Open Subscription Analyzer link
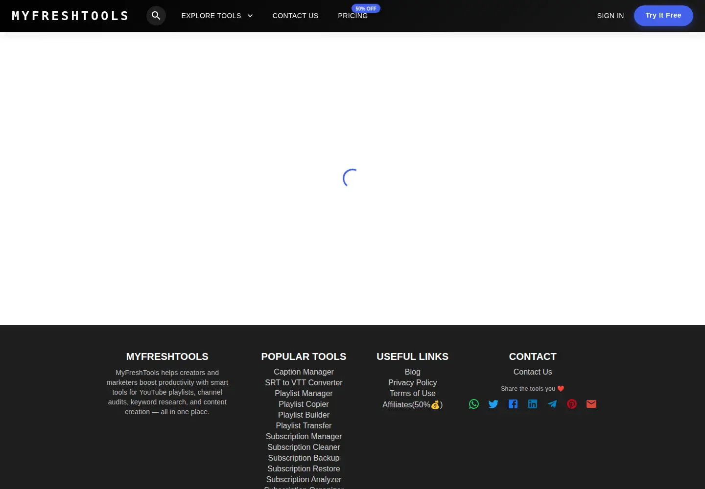705x489 pixels. pyautogui.click(x=304, y=479)
